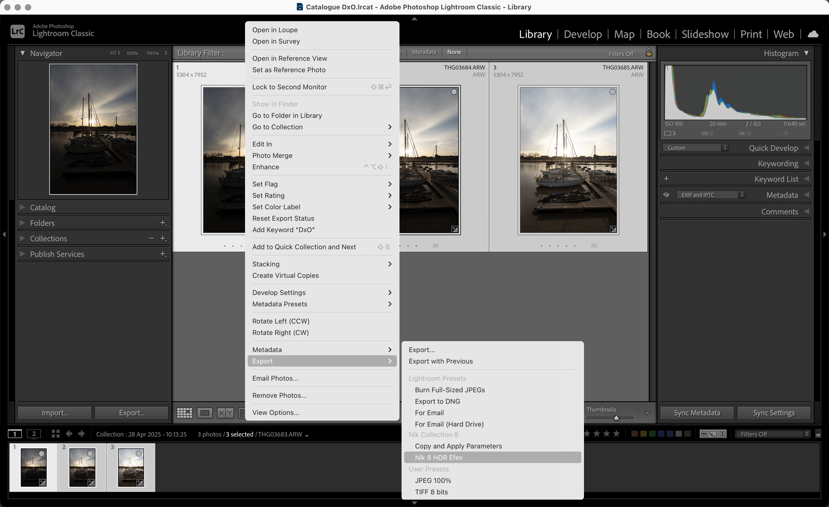
Task: Expand the Catalog panel
Action: point(22,207)
